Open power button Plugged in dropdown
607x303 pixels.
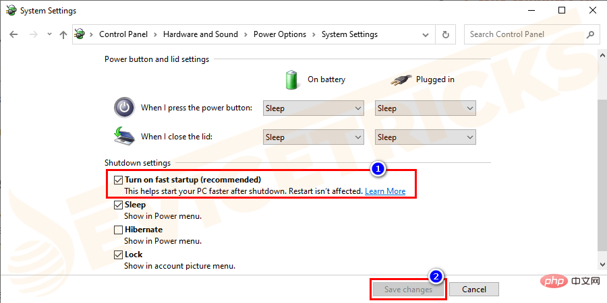click(425, 108)
